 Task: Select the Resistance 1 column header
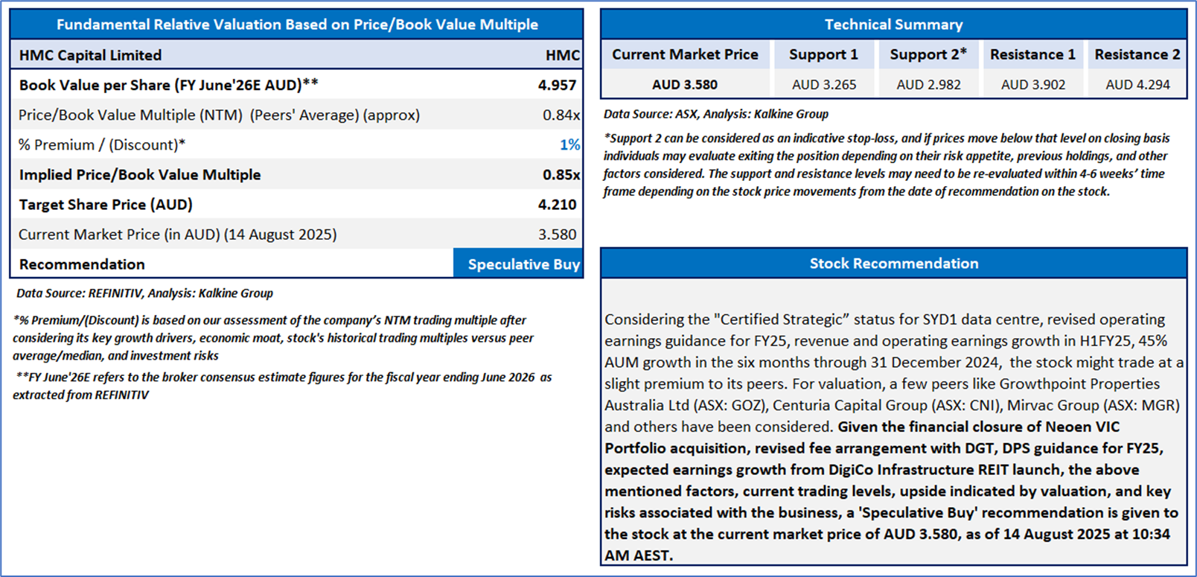[x=1032, y=54]
